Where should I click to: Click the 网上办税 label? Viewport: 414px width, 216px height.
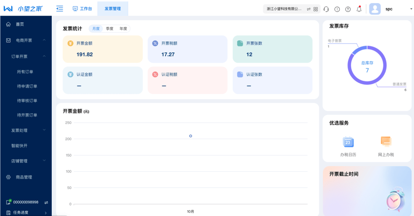pyautogui.click(x=386, y=155)
